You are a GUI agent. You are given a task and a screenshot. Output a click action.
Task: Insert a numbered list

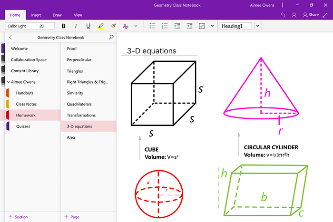click(x=165, y=26)
